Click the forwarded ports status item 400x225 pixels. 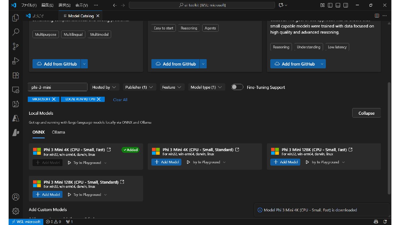tap(69, 222)
